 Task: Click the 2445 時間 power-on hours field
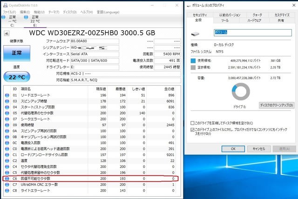coord(167,67)
